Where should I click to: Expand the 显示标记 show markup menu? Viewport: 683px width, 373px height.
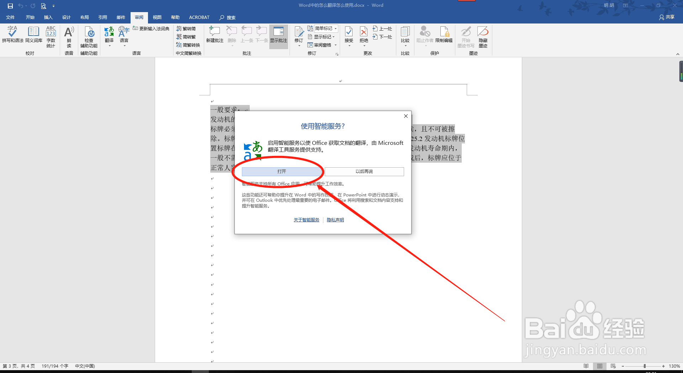[322, 36]
